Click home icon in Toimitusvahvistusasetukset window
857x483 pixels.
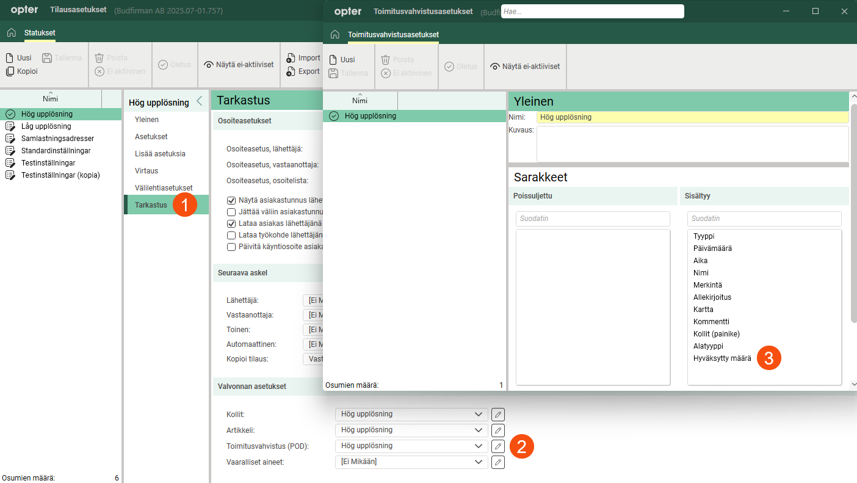pyautogui.click(x=334, y=34)
